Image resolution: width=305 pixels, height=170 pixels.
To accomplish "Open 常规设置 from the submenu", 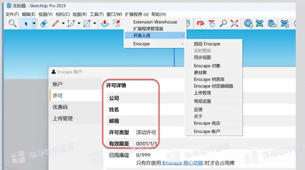I will 202,101.
